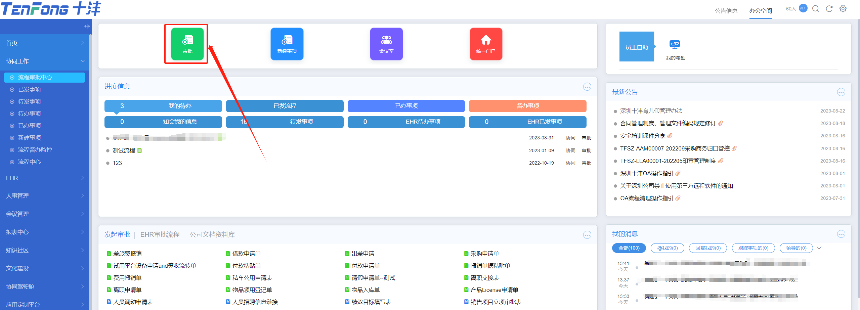Filter messages by 回复我的(0)

pyautogui.click(x=708, y=248)
